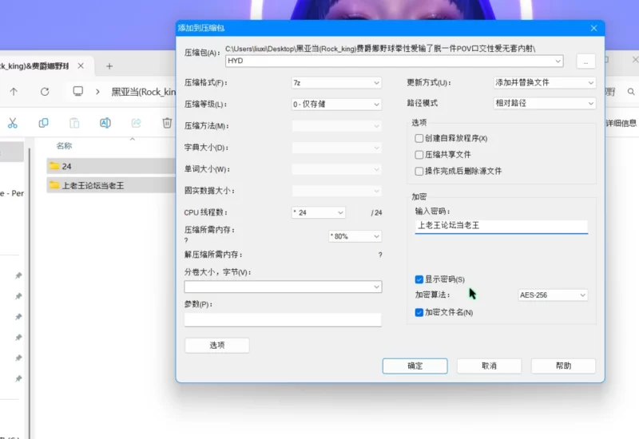The width and height of the screenshot is (639, 439).
Task: Disable the 加密文件名 checkbox
Action: pyautogui.click(x=419, y=312)
